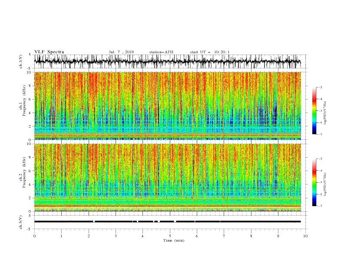Click the log(PSD) label beside ch.2 colorbar
Image resolution: width=344 pixels, height=265 pixels.
325,184
